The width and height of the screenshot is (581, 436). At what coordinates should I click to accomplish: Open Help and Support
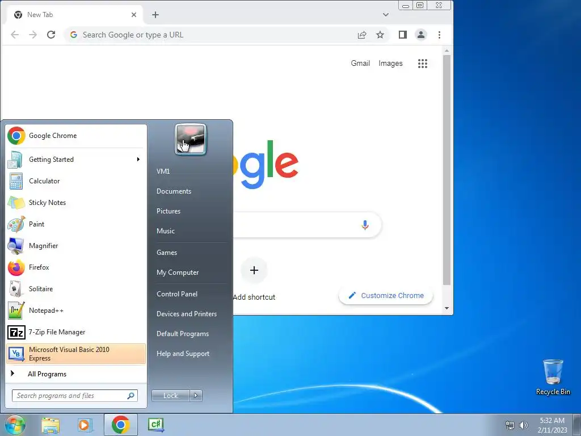coord(183,354)
